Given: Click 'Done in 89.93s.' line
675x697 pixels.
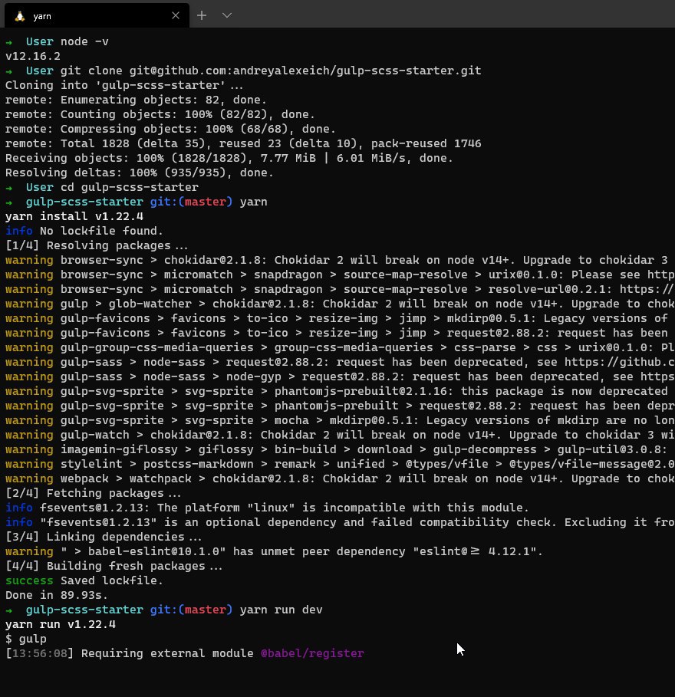Looking at the screenshot, I should coord(57,595).
